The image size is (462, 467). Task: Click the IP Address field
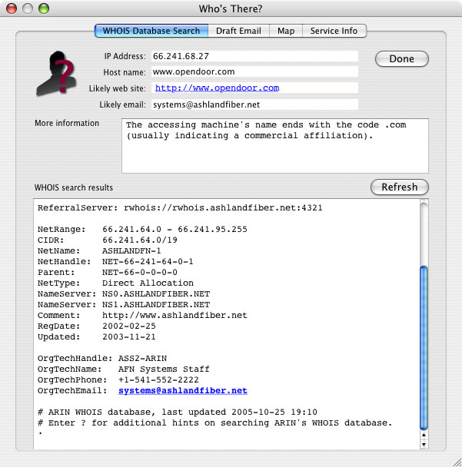tap(254, 56)
